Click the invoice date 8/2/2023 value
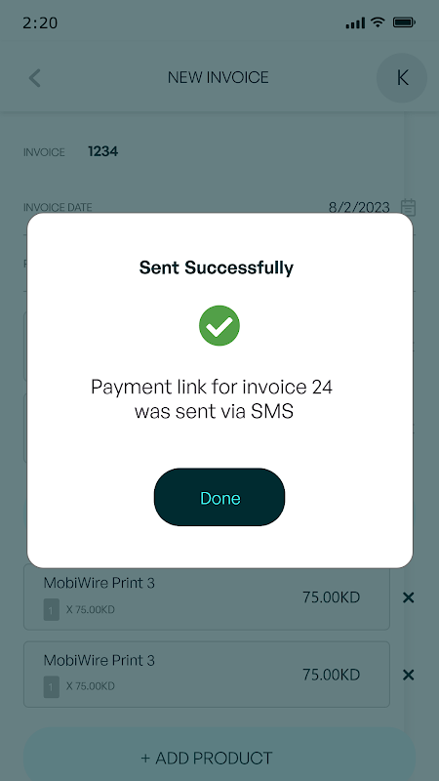Screen dimensions: 439x781 pos(359,207)
